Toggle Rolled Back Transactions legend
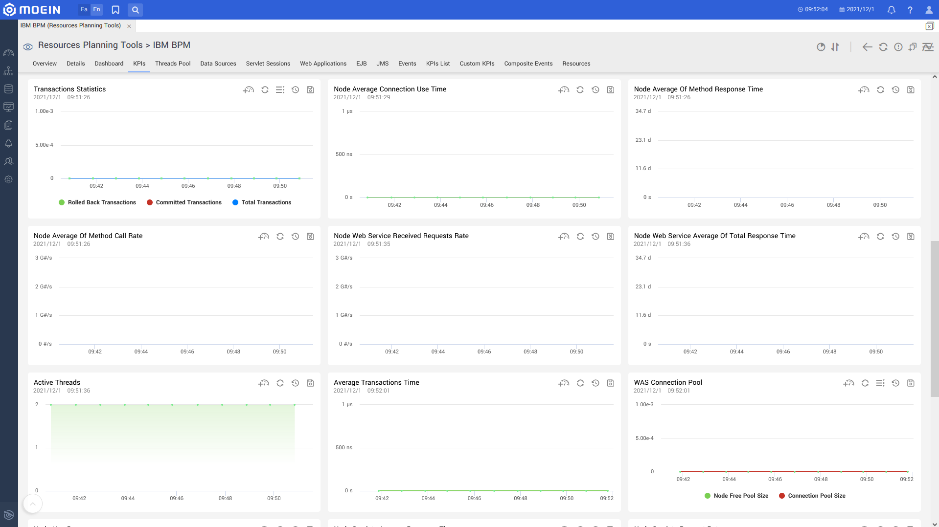The width and height of the screenshot is (939, 527). (97, 202)
